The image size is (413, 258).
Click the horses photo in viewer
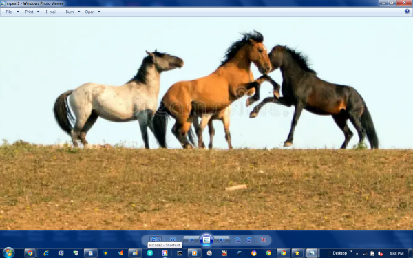click(x=206, y=123)
